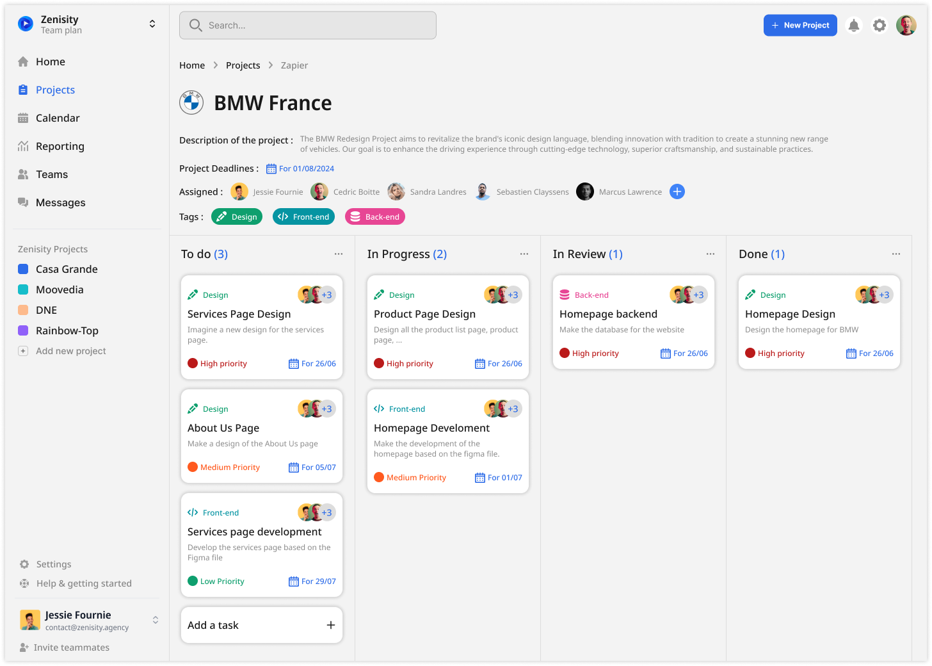The image size is (932, 666).
Task: Click the Reporting chart icon
Action: 23,146
